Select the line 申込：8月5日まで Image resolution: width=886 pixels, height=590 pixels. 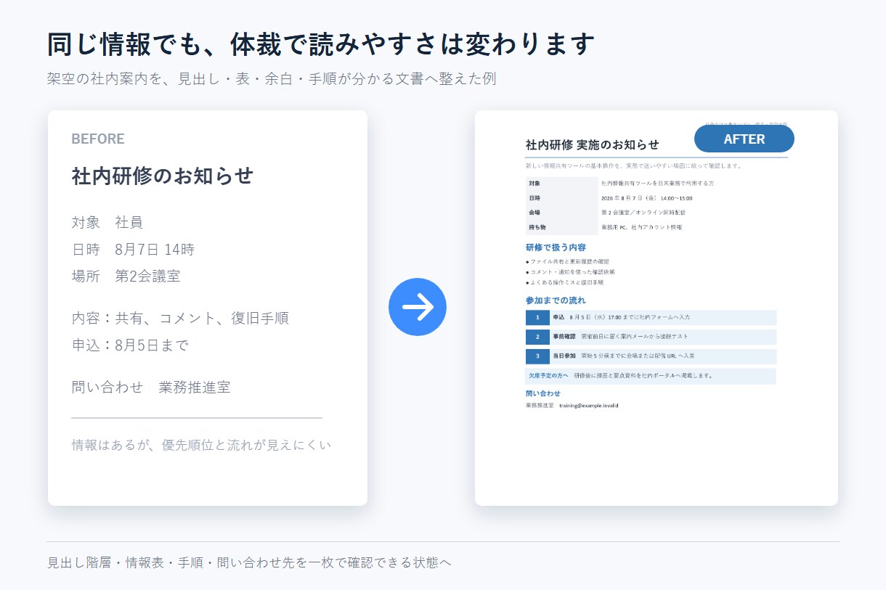(x=129, y=345)
